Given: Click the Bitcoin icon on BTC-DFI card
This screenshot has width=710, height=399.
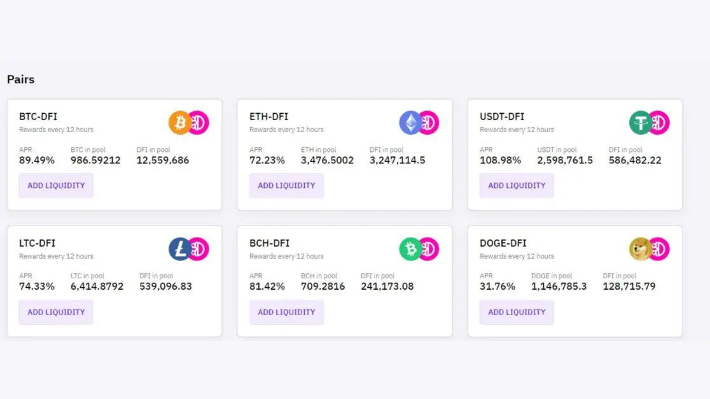Looking at the screenshot, I should coord(180,123).
